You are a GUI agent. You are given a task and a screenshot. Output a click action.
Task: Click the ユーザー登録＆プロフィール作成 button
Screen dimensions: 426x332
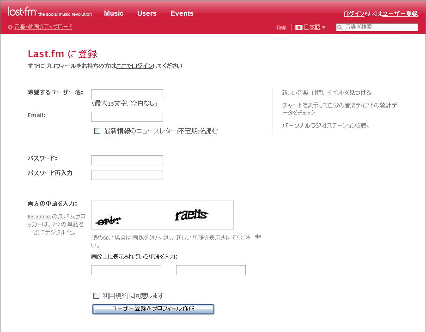pos(153,309)
